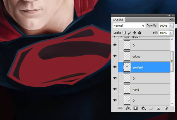Image resolution: width=177 pixels, height=120 pixels.
Task: Hide the D layer above edges
Action: pyautogui.click(x=115, y=45)
